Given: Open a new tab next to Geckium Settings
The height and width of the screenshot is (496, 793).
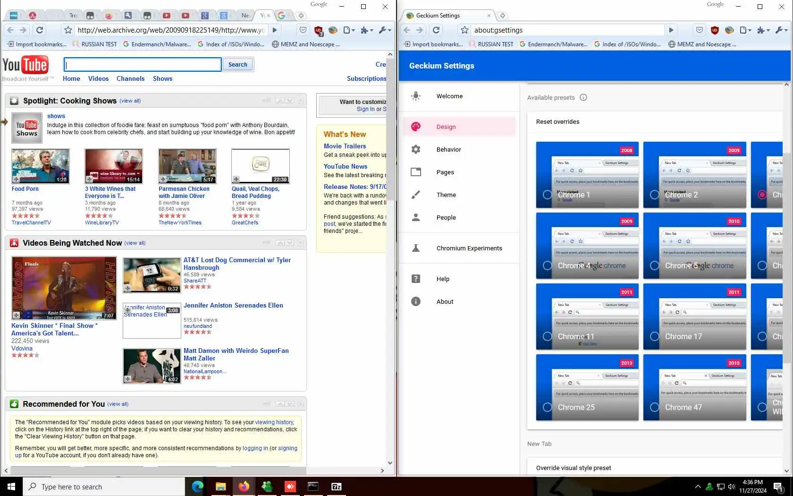Looking at the screenshot, I should click(503, 16).
